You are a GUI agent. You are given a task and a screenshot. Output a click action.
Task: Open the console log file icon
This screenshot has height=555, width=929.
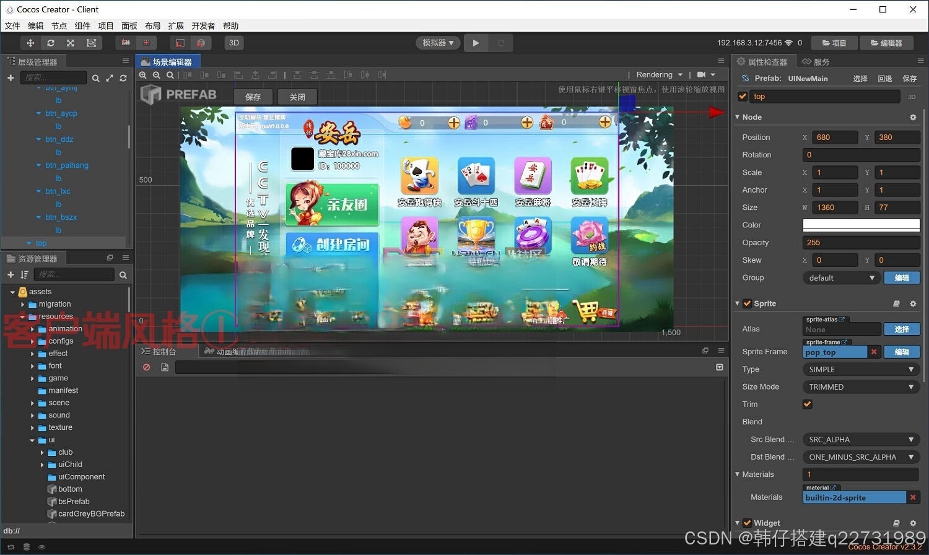[x=165, y=367]
